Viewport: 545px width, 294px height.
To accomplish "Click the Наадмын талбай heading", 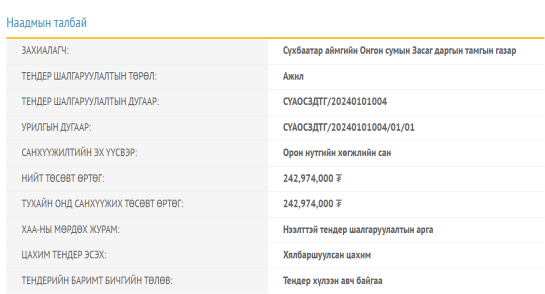I will (47, 23).
